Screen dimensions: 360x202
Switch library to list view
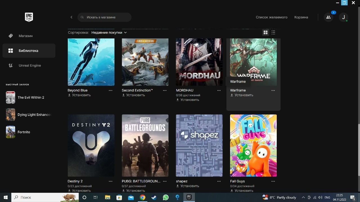[x=273, y=33]
